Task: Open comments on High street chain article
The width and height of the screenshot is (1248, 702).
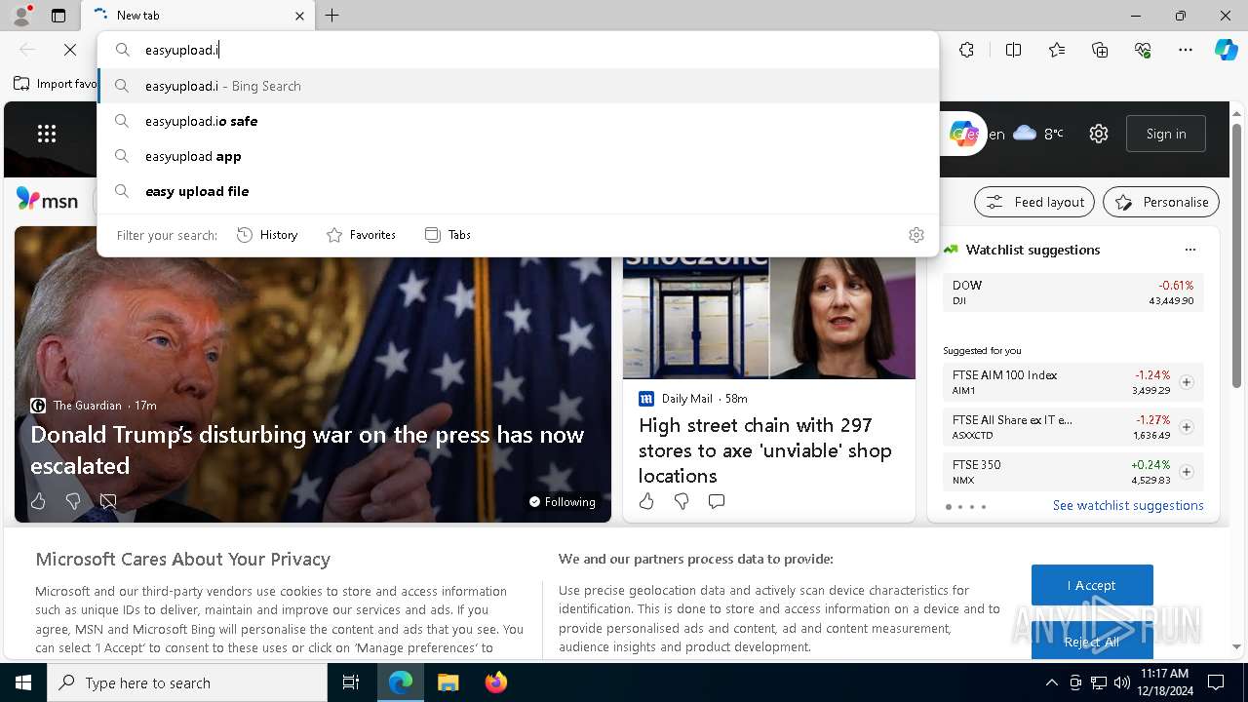Action: click(x=717, y=501)
